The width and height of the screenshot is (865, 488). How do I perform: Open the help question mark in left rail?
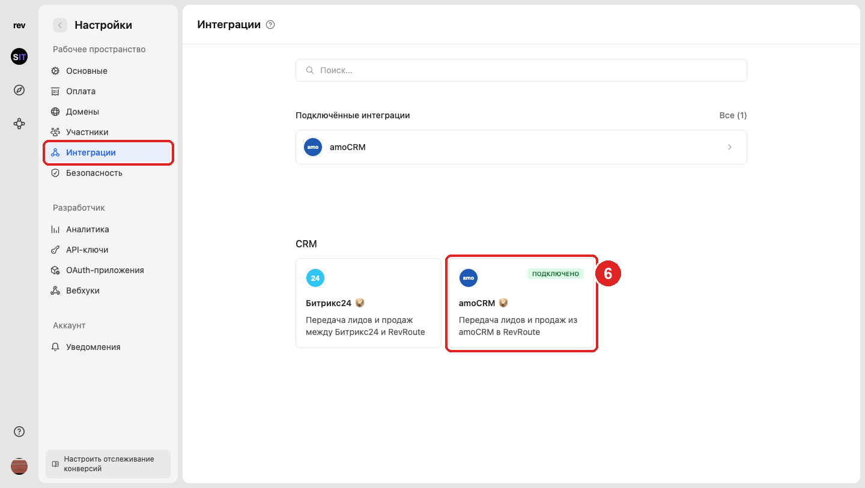click(x=19, y=432)
